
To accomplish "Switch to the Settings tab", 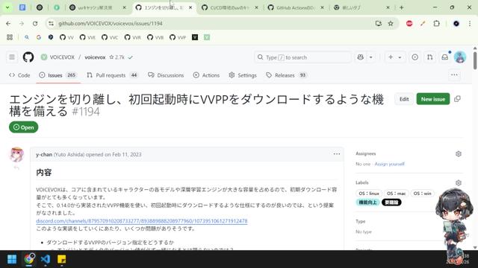I will click(x=243, y=75).
